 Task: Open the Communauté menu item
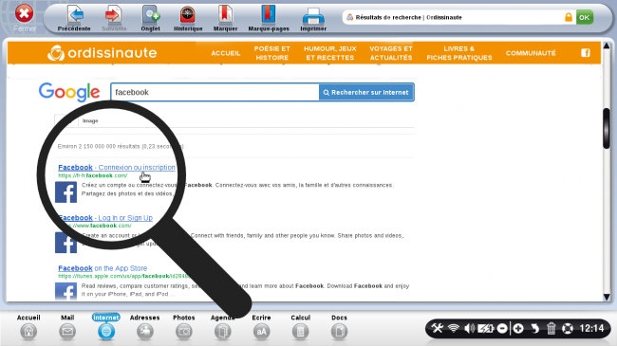click(531, 53)
